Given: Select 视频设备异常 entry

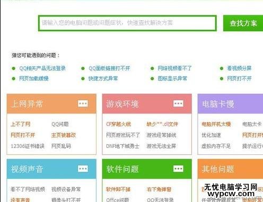Looking at the screenshot, I should click(x=66, y=189).
